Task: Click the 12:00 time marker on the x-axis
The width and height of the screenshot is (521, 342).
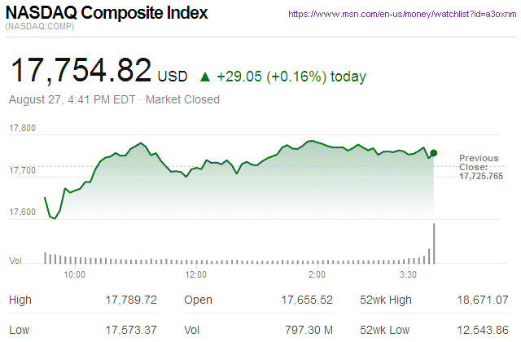Action: point(195,274)
